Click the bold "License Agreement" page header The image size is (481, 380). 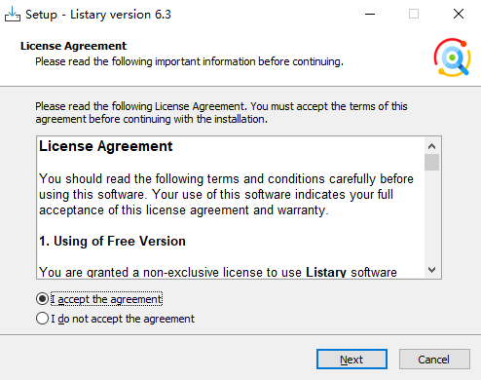pyautogui.click(x=73, y=46)
